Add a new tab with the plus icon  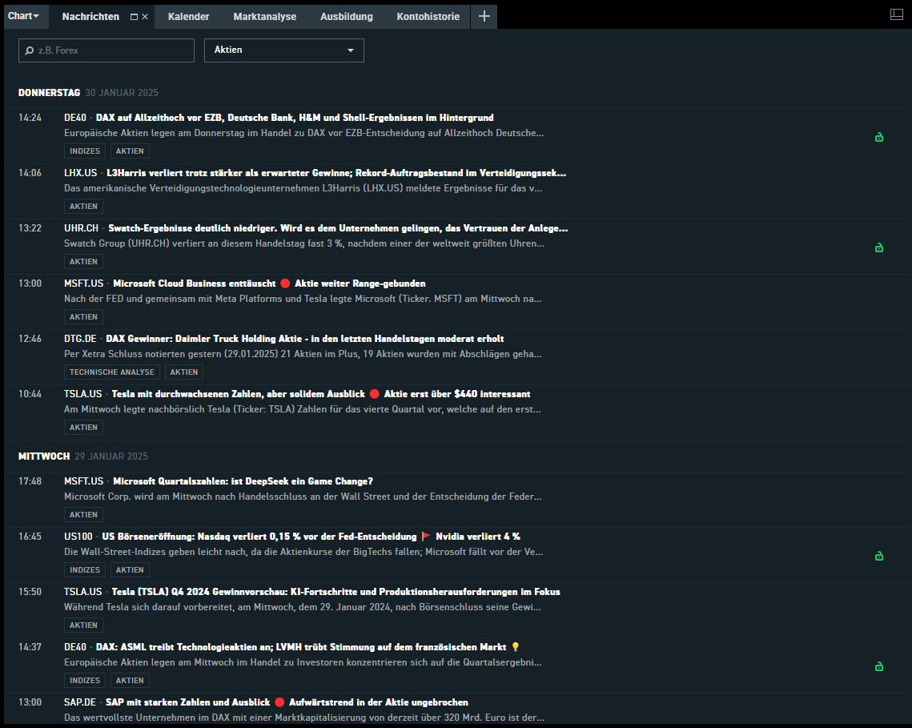click(484, 16)
